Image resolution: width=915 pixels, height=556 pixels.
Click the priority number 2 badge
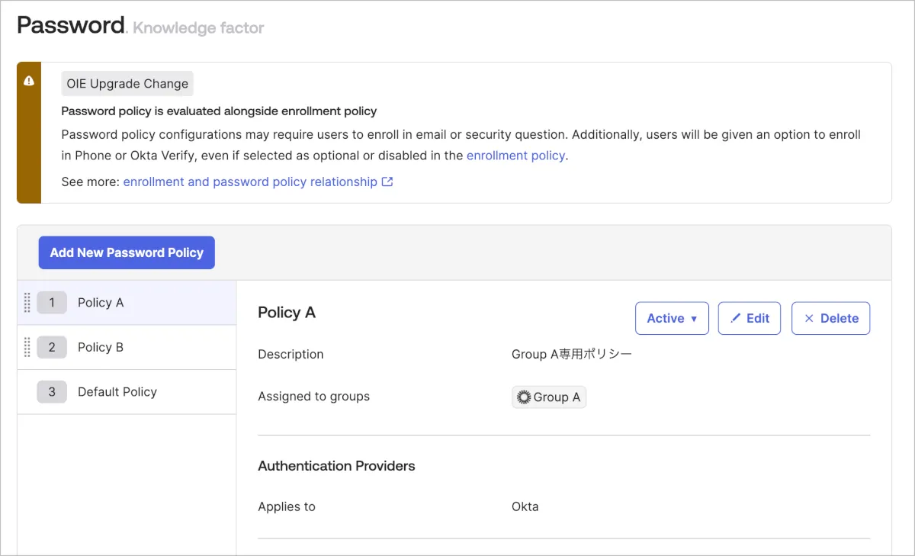coord(52,347)
